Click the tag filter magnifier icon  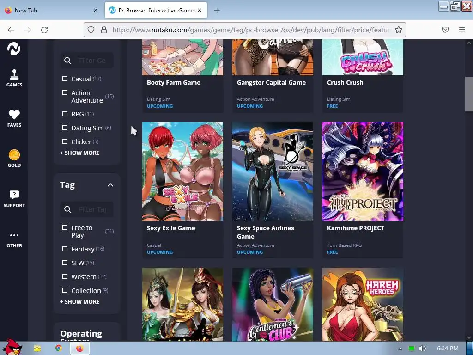pyautogui.click(x=67, y=209)
